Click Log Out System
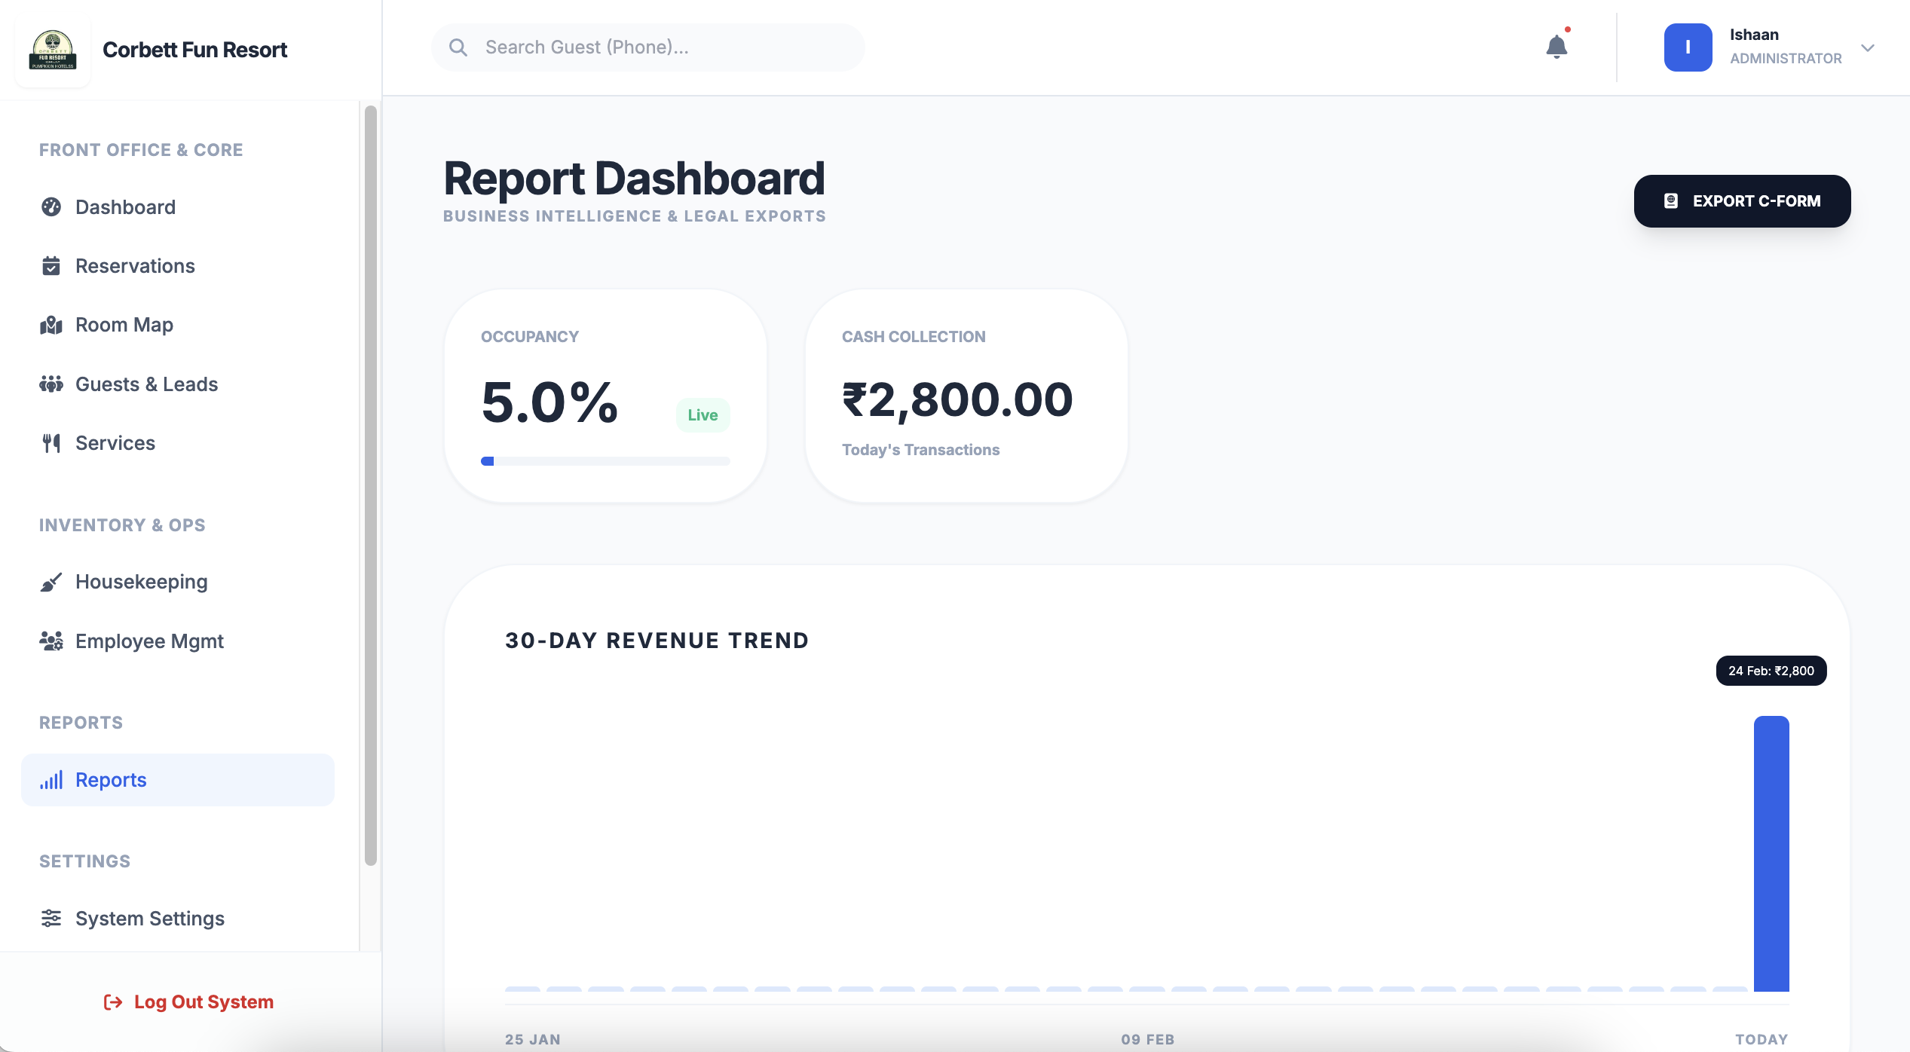Image resolution: width=1910 pixels, height=1052 pixels. pos(188,1002)
